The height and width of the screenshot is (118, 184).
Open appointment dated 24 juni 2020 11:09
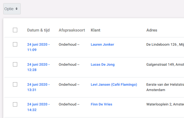coord(38,47)
